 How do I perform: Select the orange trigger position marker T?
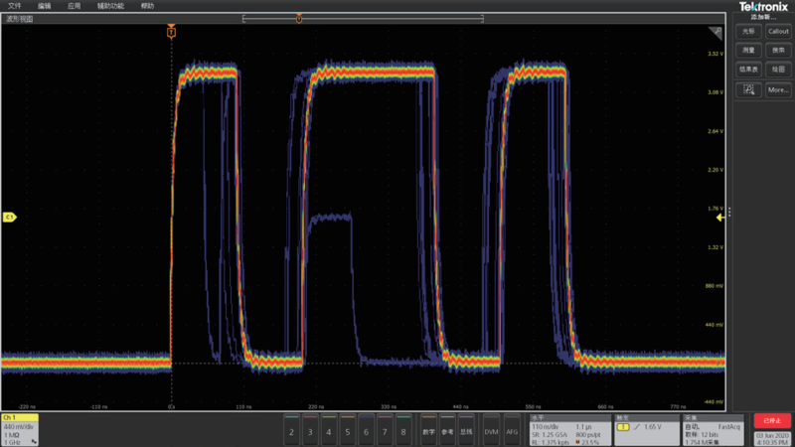(x=171, y=33)
